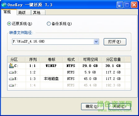Click the D: row capacity 117.2 GB
The image size is (139, 116).
pos(113,72)
